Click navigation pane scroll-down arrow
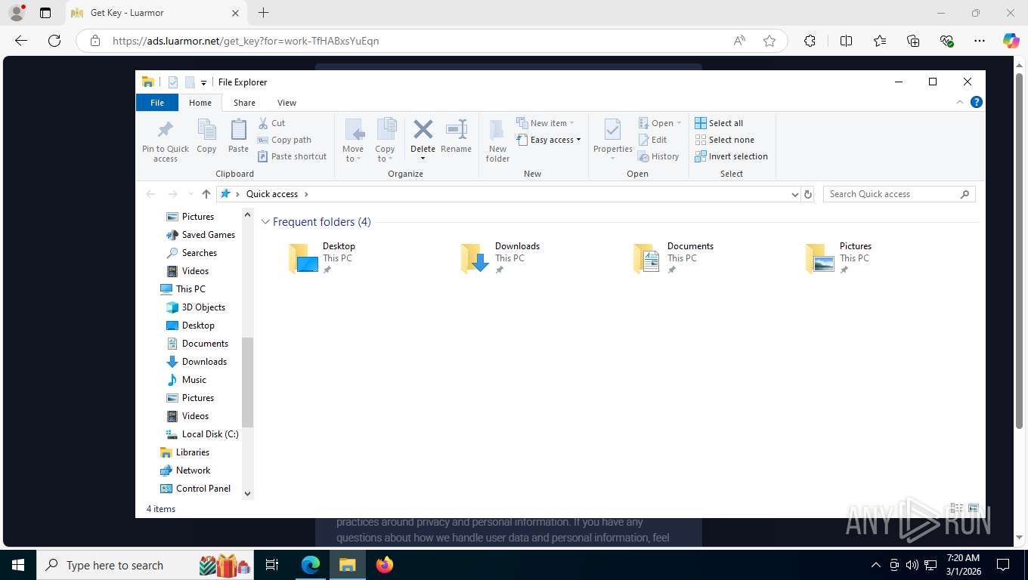This screenshot has width=1028, height=580. 247,493
